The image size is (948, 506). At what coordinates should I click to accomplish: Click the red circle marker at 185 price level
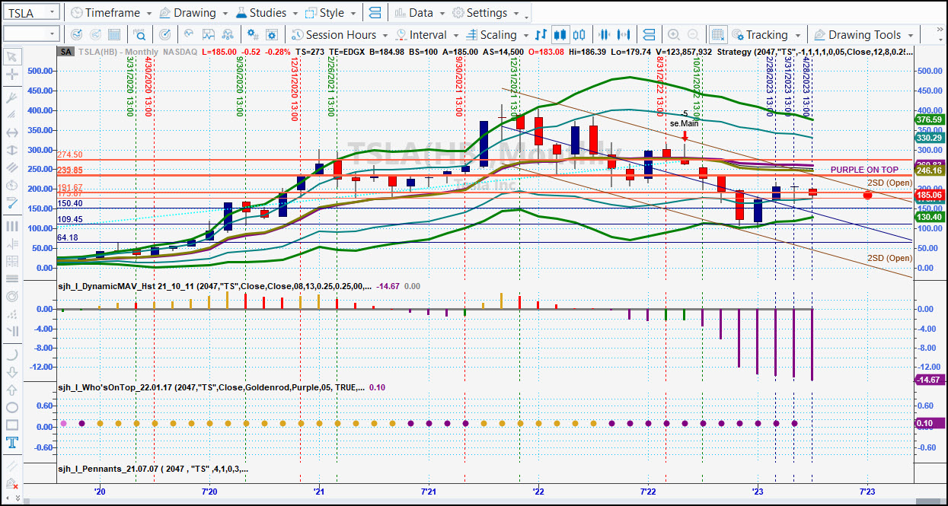[867, 196]
